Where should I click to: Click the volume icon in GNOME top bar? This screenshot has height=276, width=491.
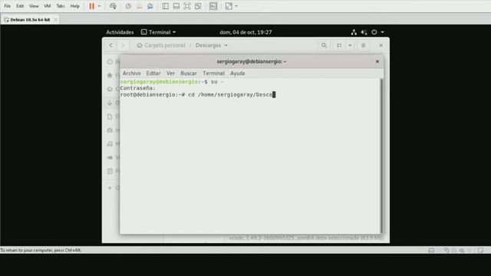pos(364,32)
